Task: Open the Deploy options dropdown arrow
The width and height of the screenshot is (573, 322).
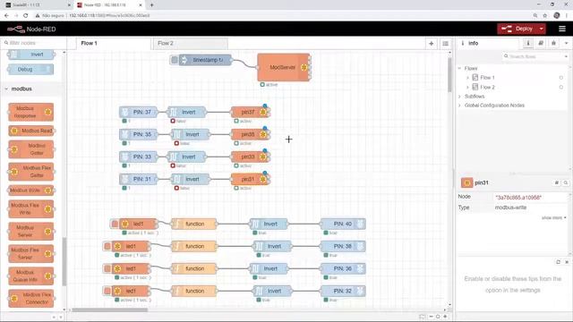Action: click(x=542, y=29)
